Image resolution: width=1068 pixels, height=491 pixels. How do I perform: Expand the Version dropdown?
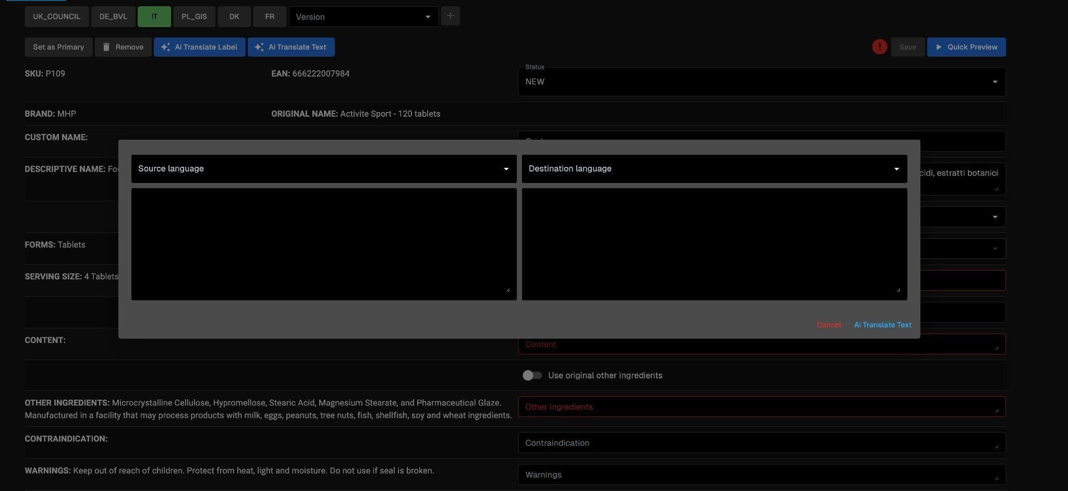[363, 17]
